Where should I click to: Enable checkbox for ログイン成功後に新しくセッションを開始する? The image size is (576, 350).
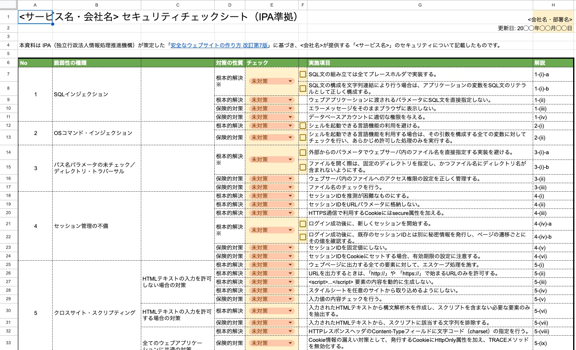[x=303, y=224]
